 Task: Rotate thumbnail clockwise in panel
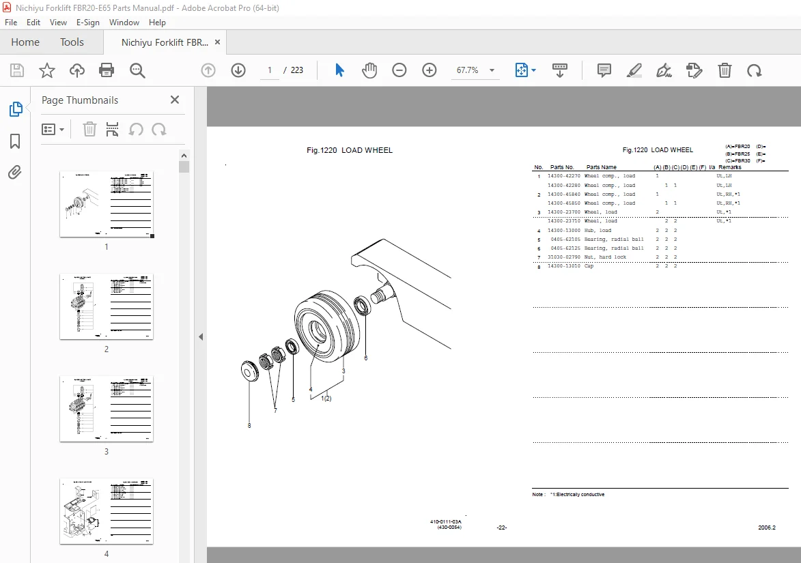pyautogui.click(x=159, y=130)
